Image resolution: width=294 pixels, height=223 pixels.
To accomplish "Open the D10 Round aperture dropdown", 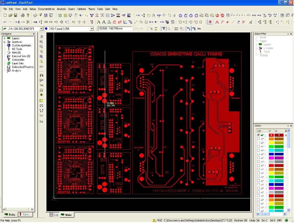I will (x=92, y=28).
